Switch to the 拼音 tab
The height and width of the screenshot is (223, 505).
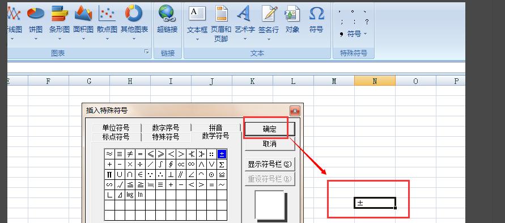(x=216, y=128)
